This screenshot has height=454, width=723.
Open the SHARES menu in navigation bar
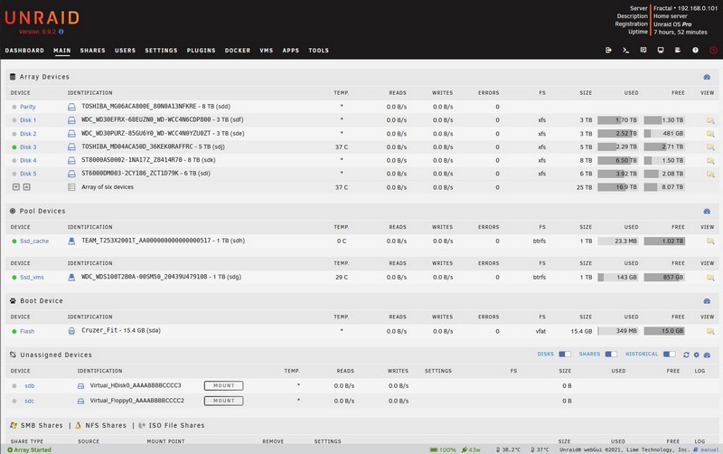click(x=93, y=51)
